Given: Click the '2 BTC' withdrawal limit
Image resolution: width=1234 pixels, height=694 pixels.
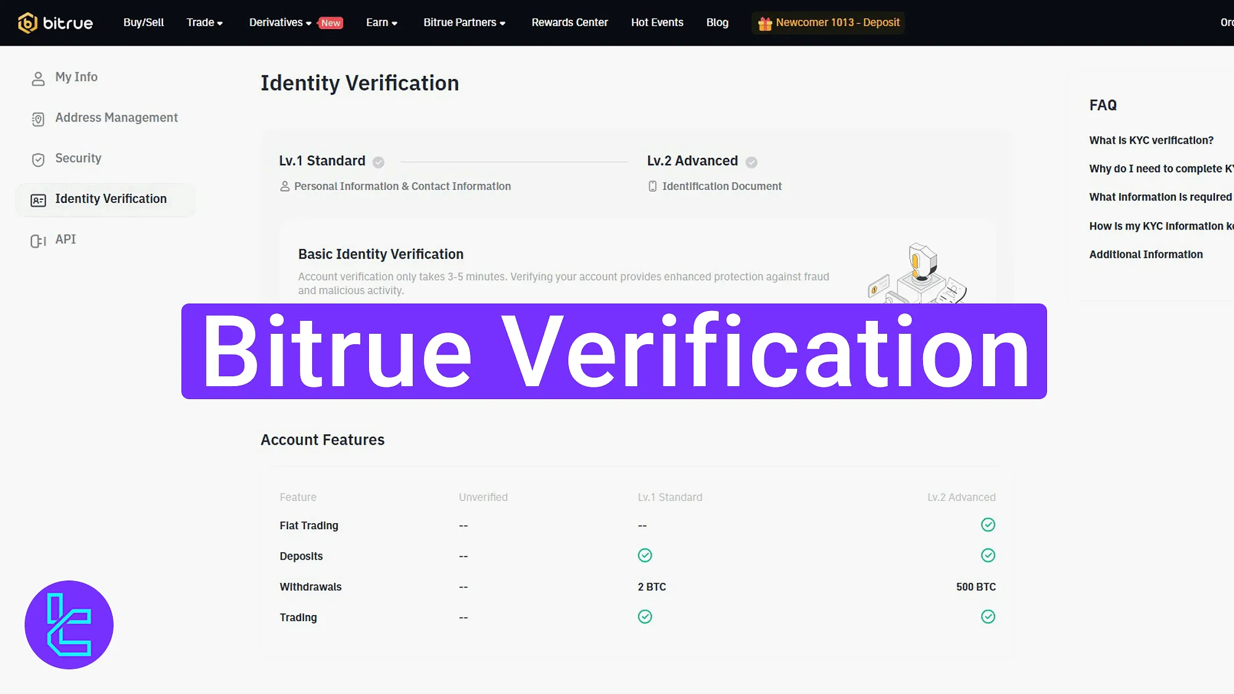Looking at the screenshot, I should [652, 587].
